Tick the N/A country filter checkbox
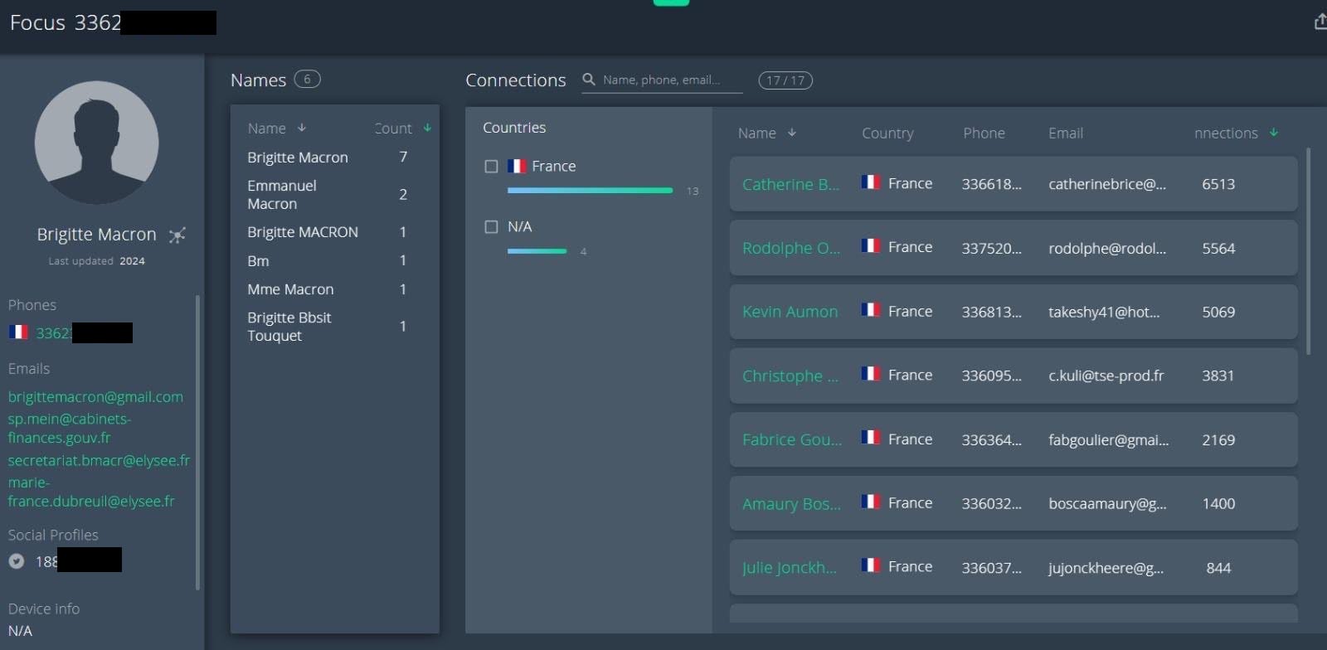The height and width of the screenshot is (650, 1327). [x=491, y=227]
